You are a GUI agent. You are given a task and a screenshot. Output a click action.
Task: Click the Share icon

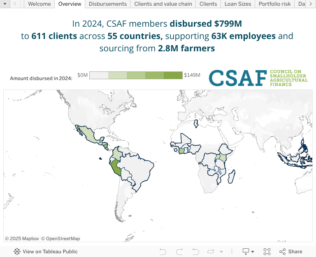pos(282,252)
